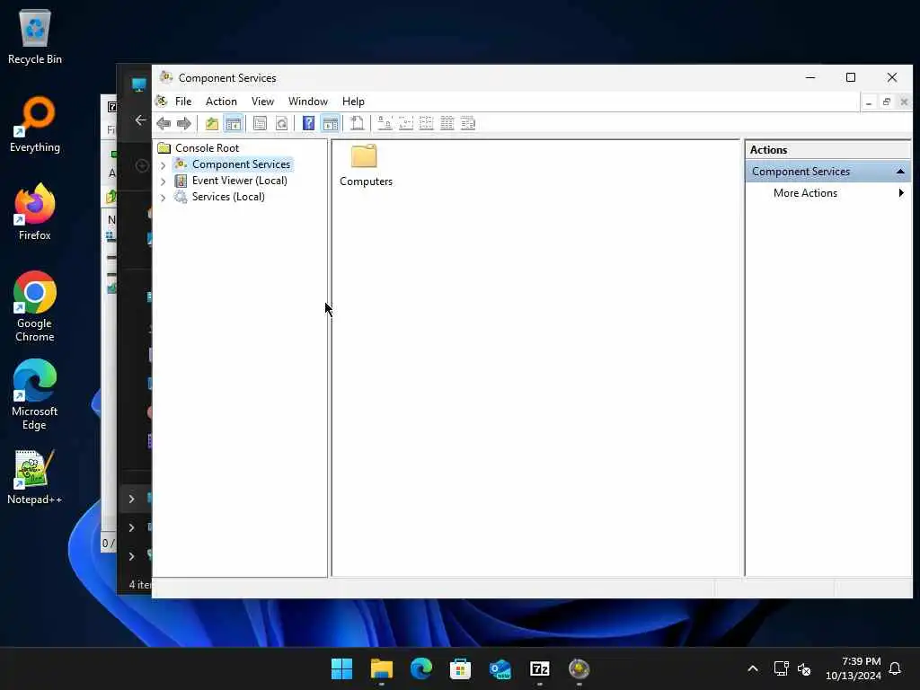
Task: Open the Help menu
Action: point(353,102)
